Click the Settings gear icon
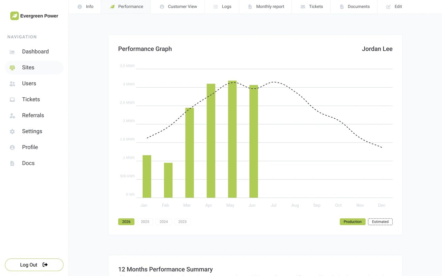 click(x=12, y=131)
